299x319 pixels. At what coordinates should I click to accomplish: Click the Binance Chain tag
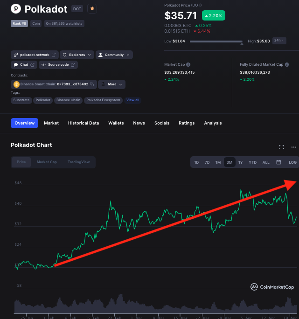[69, 100]
